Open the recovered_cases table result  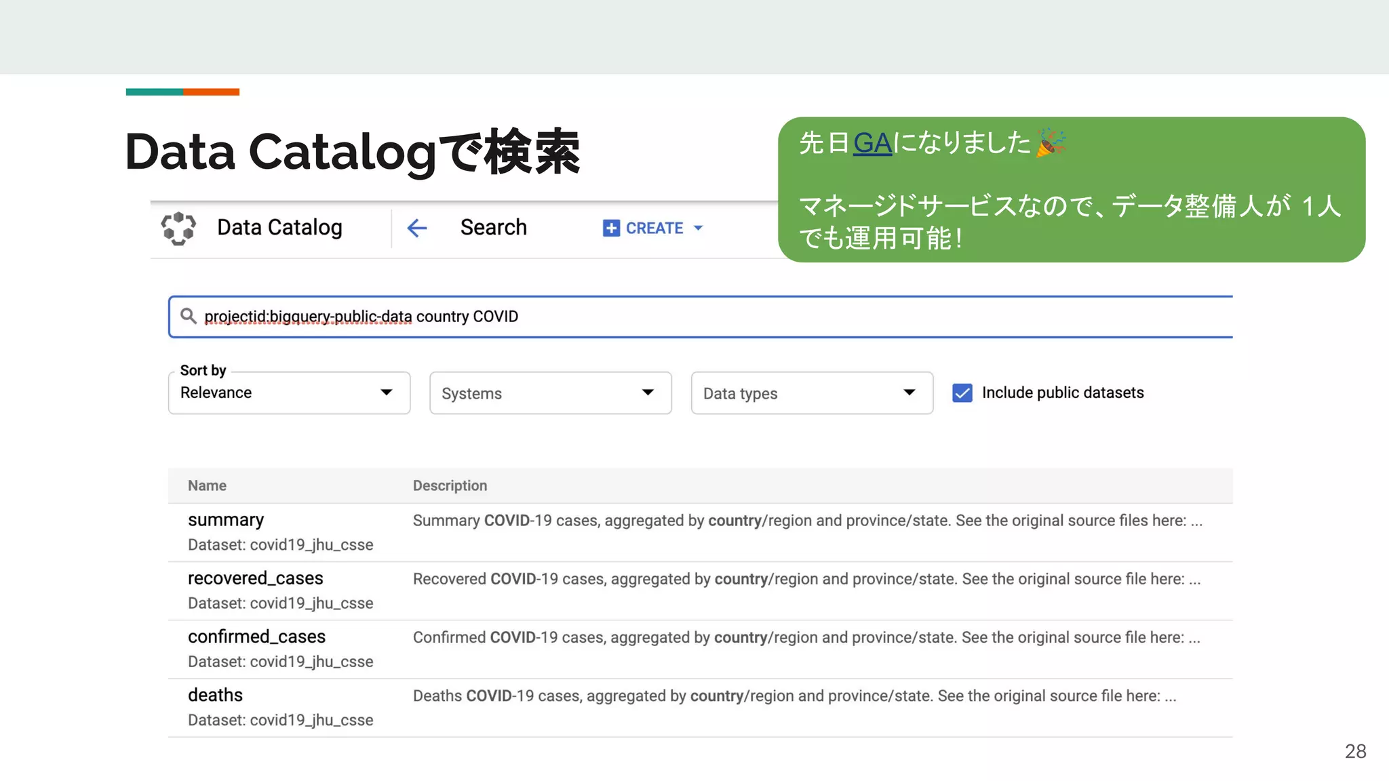[x=255, y=578]
